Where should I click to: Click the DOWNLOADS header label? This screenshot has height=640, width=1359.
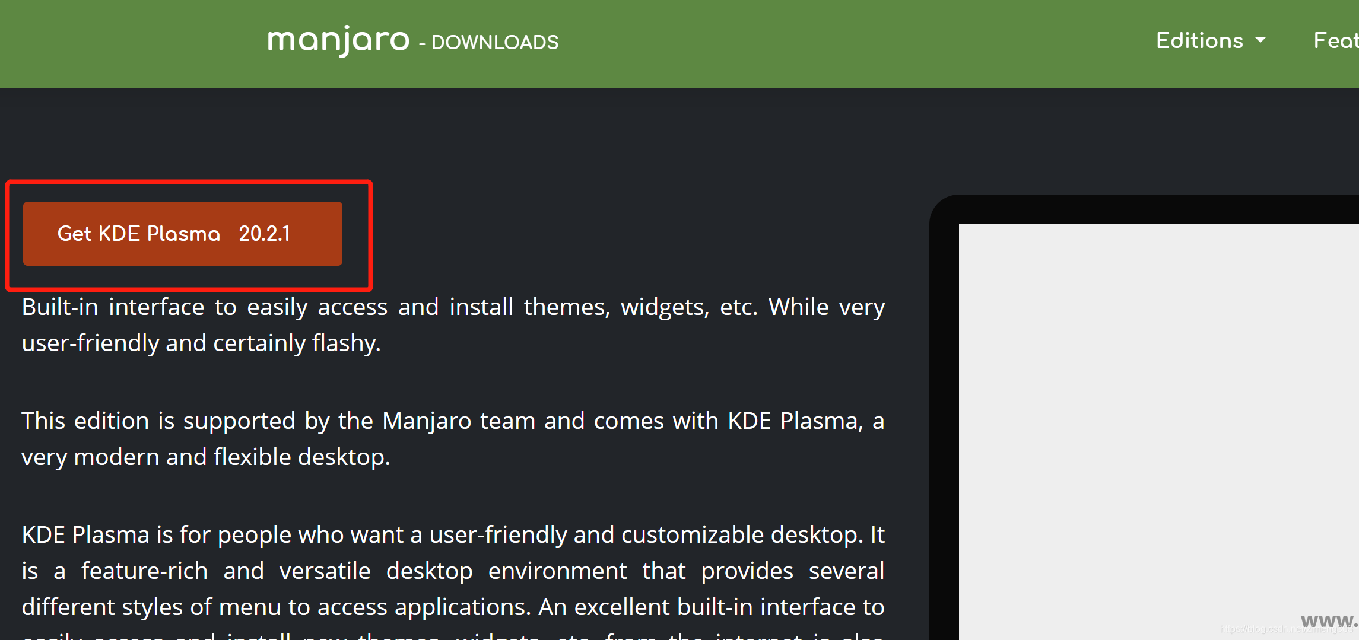pyautogui.click(x=495, y=43)
